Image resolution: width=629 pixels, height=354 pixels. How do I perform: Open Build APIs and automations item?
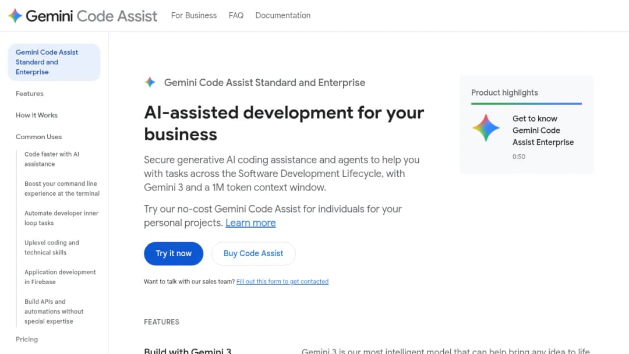coord(54,311)
